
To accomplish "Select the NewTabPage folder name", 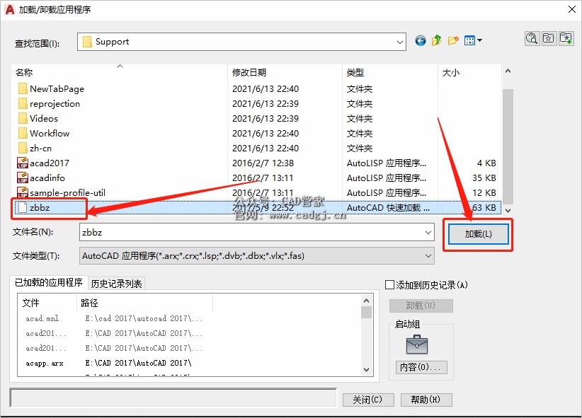I will coord(57,89).
